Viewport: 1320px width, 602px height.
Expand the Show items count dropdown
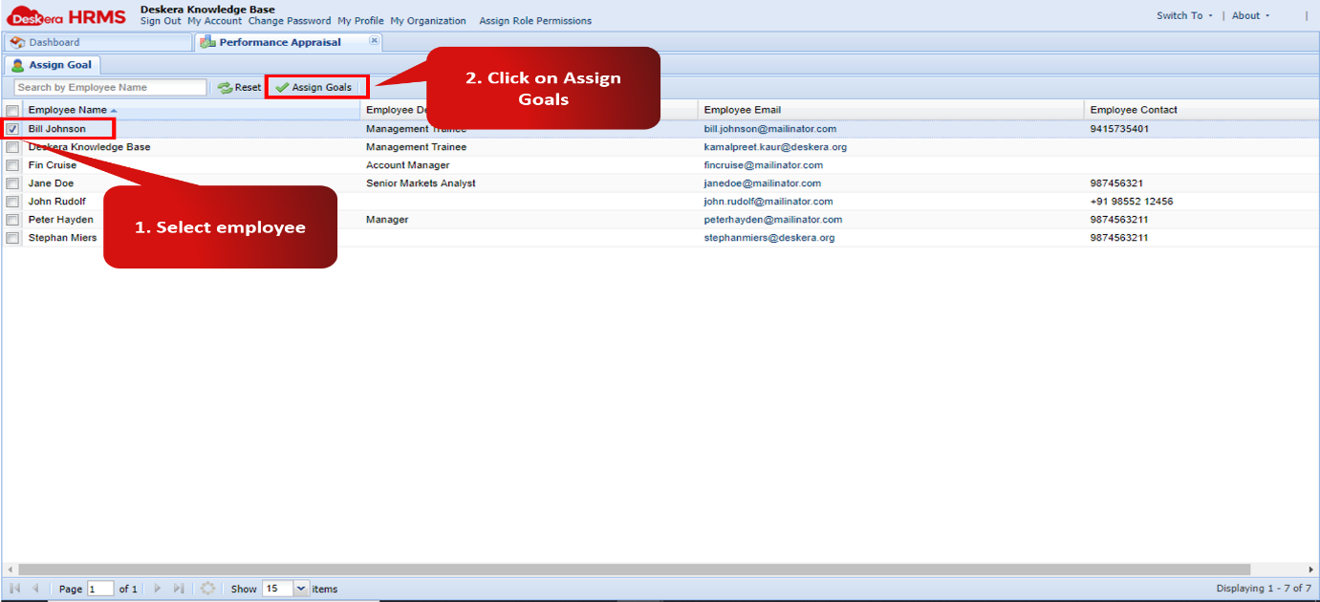coord(302,589)
